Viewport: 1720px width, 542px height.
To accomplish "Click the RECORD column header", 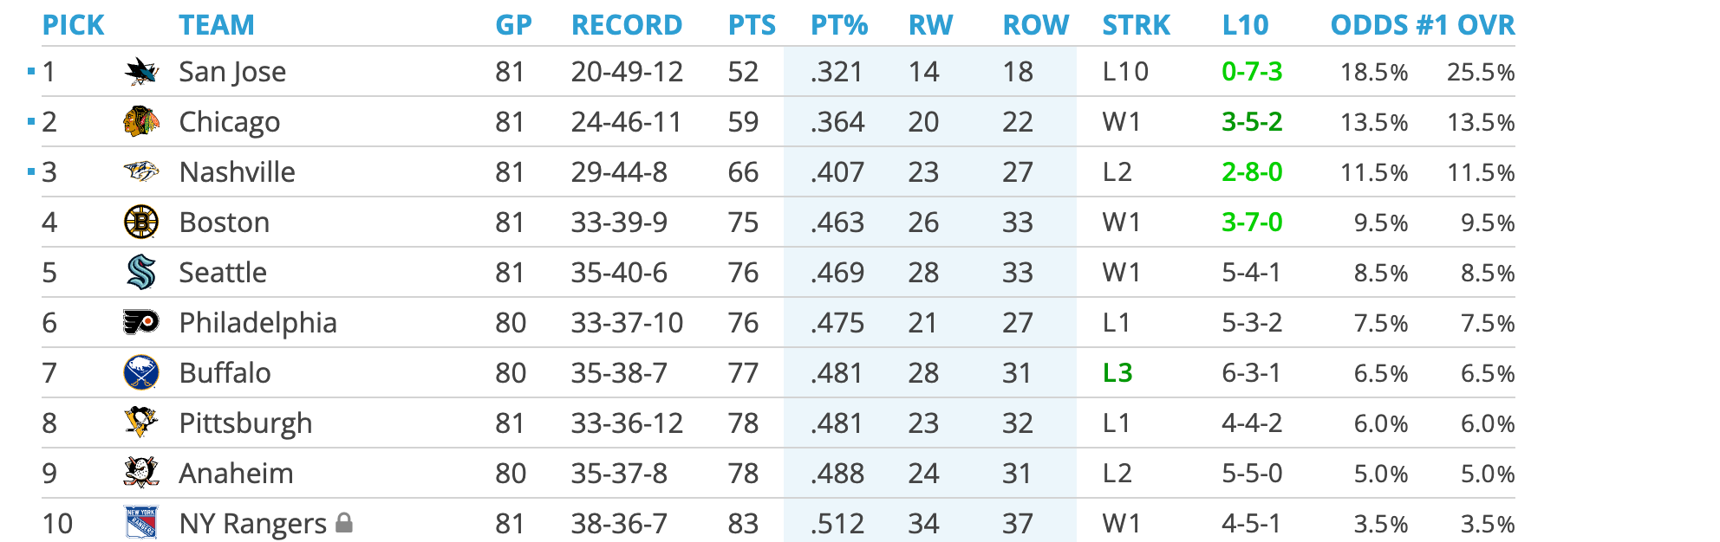I will [x=627, y=25].
